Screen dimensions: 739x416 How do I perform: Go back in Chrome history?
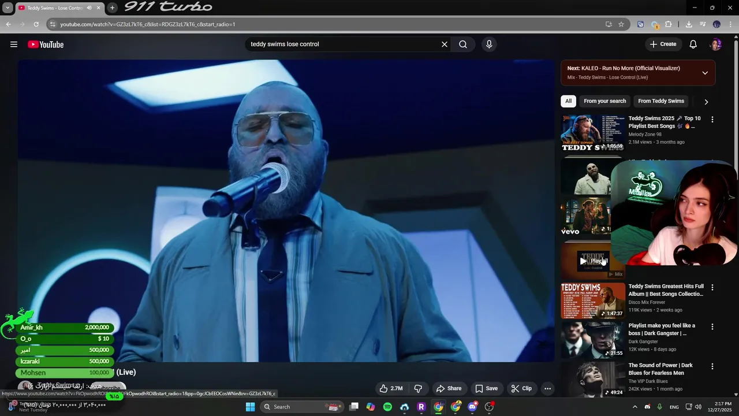coord(8,24)
